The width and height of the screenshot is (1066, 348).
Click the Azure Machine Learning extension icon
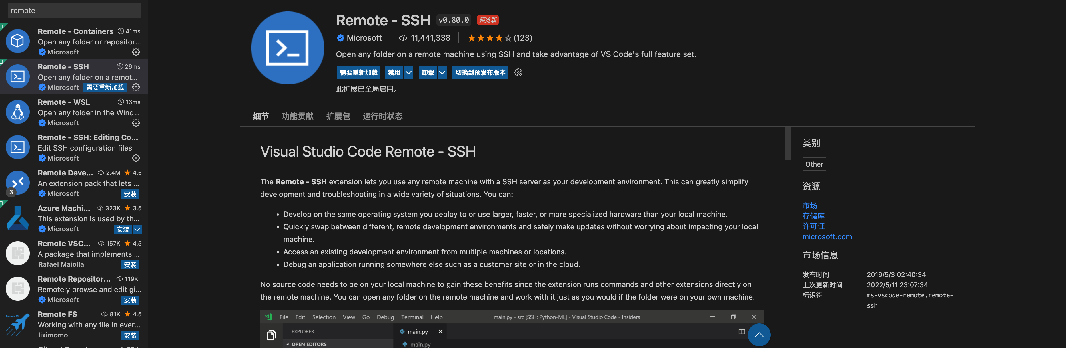pos(17,218)
